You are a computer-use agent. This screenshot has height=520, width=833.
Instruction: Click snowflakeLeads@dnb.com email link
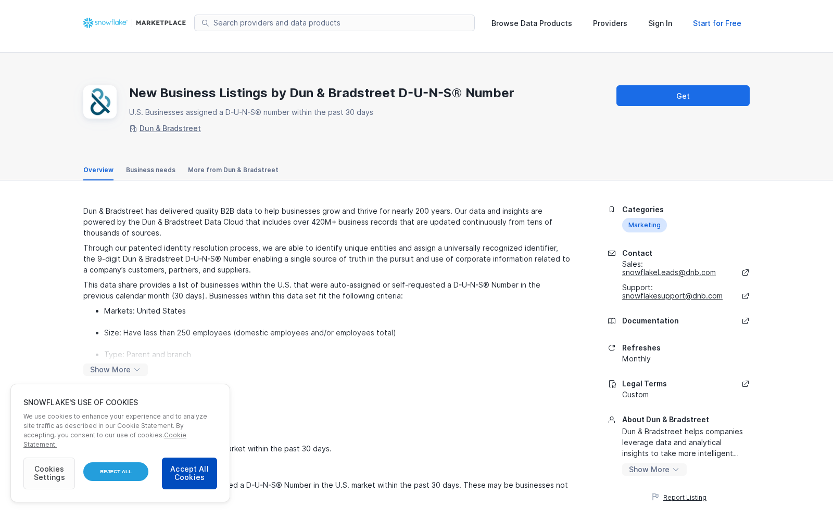click(669, 272)
